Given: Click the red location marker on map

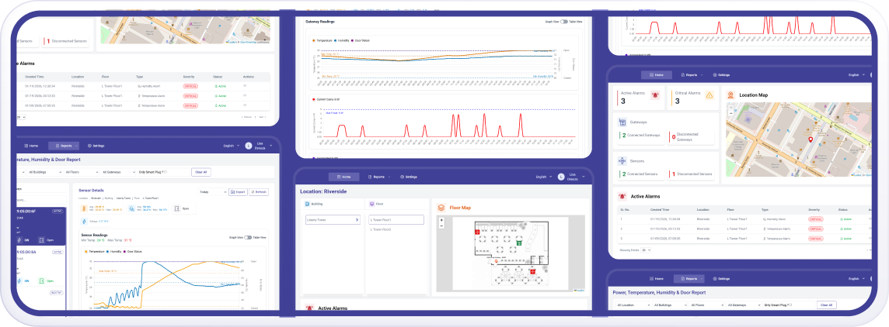Looking at the screenshot, I should coord(811,140).
